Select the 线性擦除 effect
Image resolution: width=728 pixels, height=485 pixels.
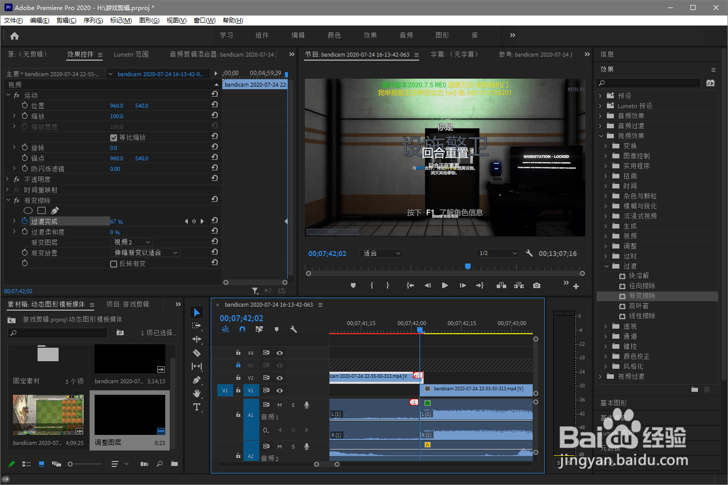(642, 316)
